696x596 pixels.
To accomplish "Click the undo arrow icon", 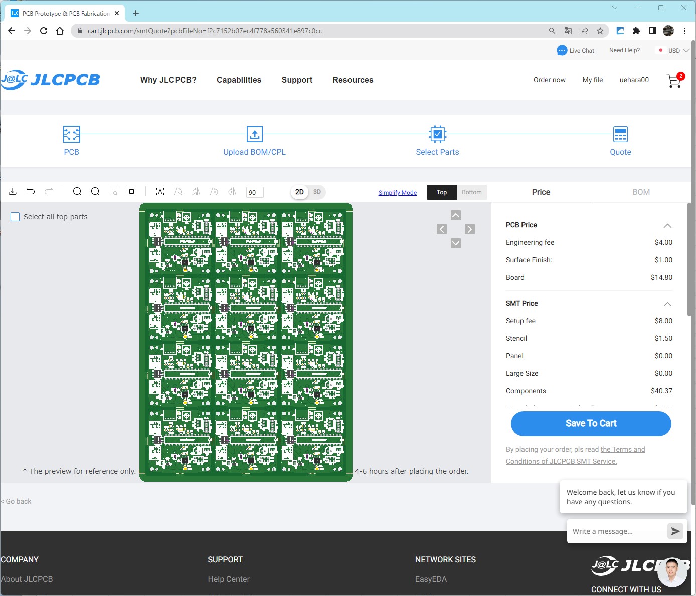I will pyautogui.click(x=31, y=192).
